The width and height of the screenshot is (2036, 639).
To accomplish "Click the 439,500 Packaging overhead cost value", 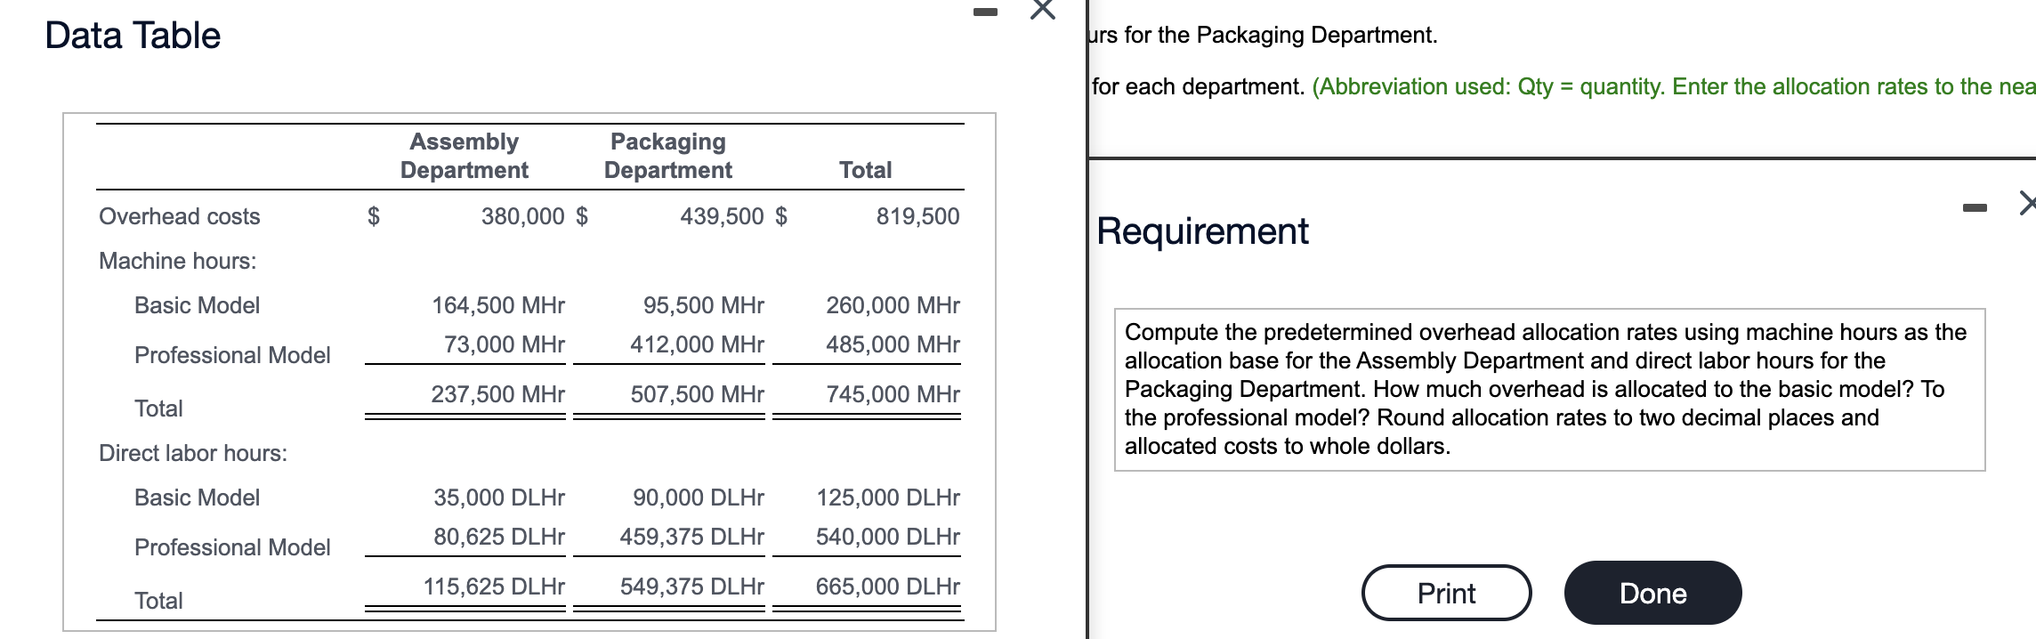I will tap(722, 216).
